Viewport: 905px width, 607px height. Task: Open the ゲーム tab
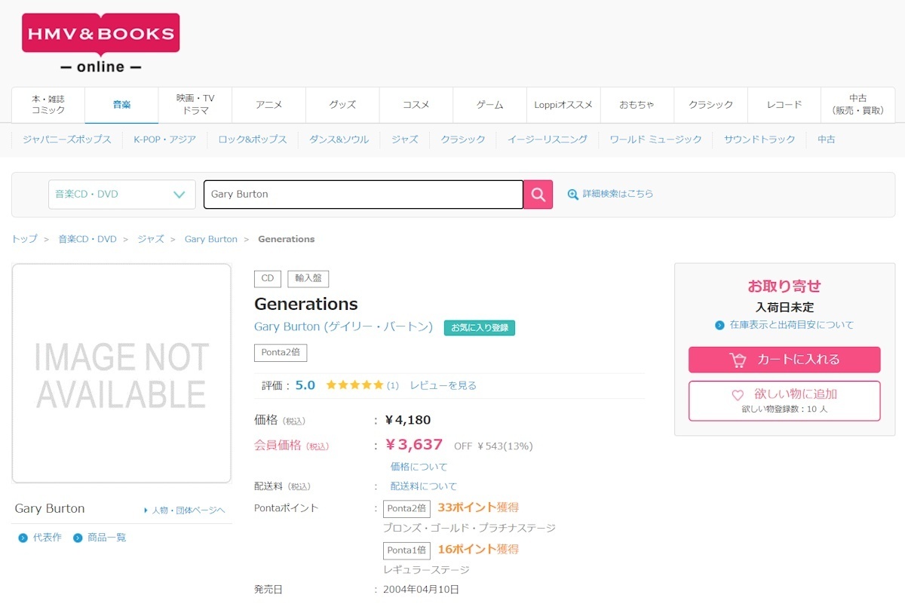pos(489,105)
